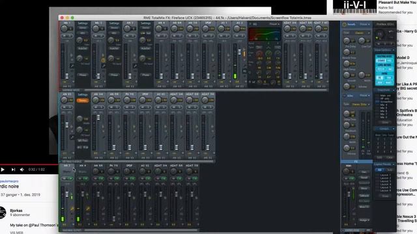Click the EQ frequency response graph
This screenshot has height=234, width=417.
click(265, 34)
